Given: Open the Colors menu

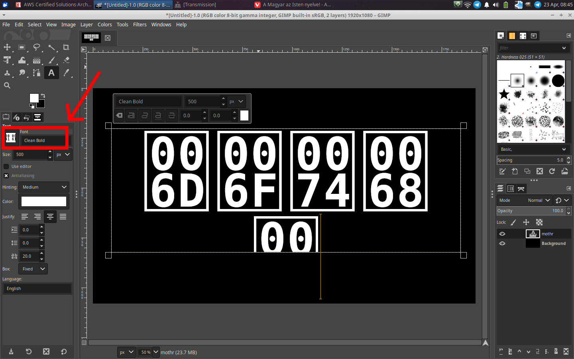Looking at the screenshot, I should 104,25.
